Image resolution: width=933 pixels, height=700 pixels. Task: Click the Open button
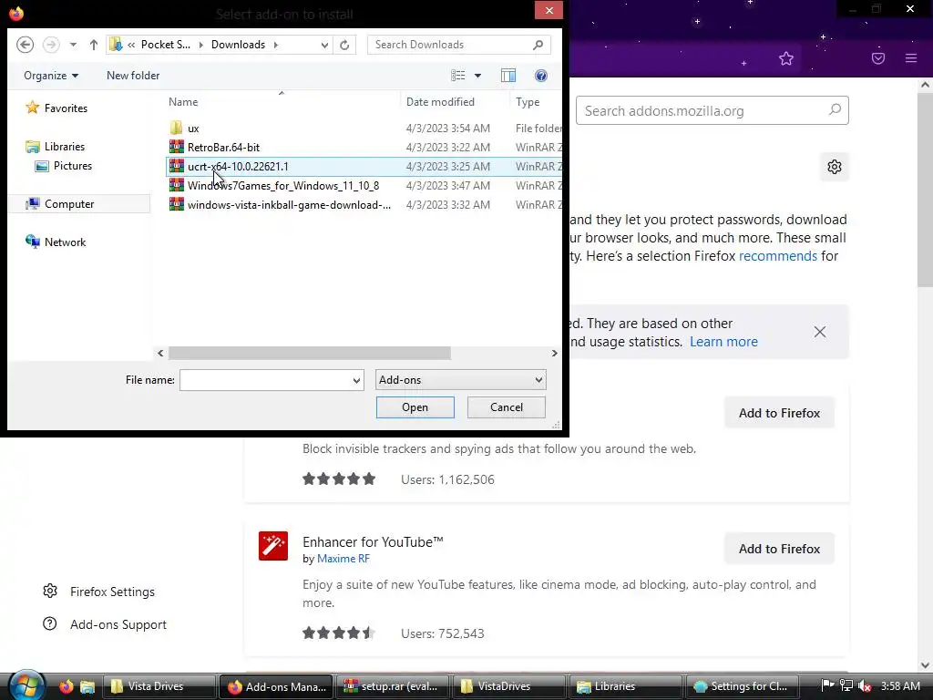pyautogui.click(x=415, y=407)
